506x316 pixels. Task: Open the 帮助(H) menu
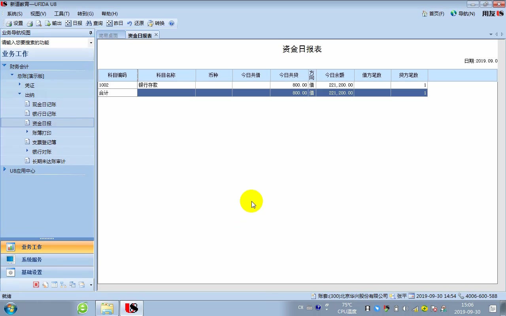coord(110,13)
